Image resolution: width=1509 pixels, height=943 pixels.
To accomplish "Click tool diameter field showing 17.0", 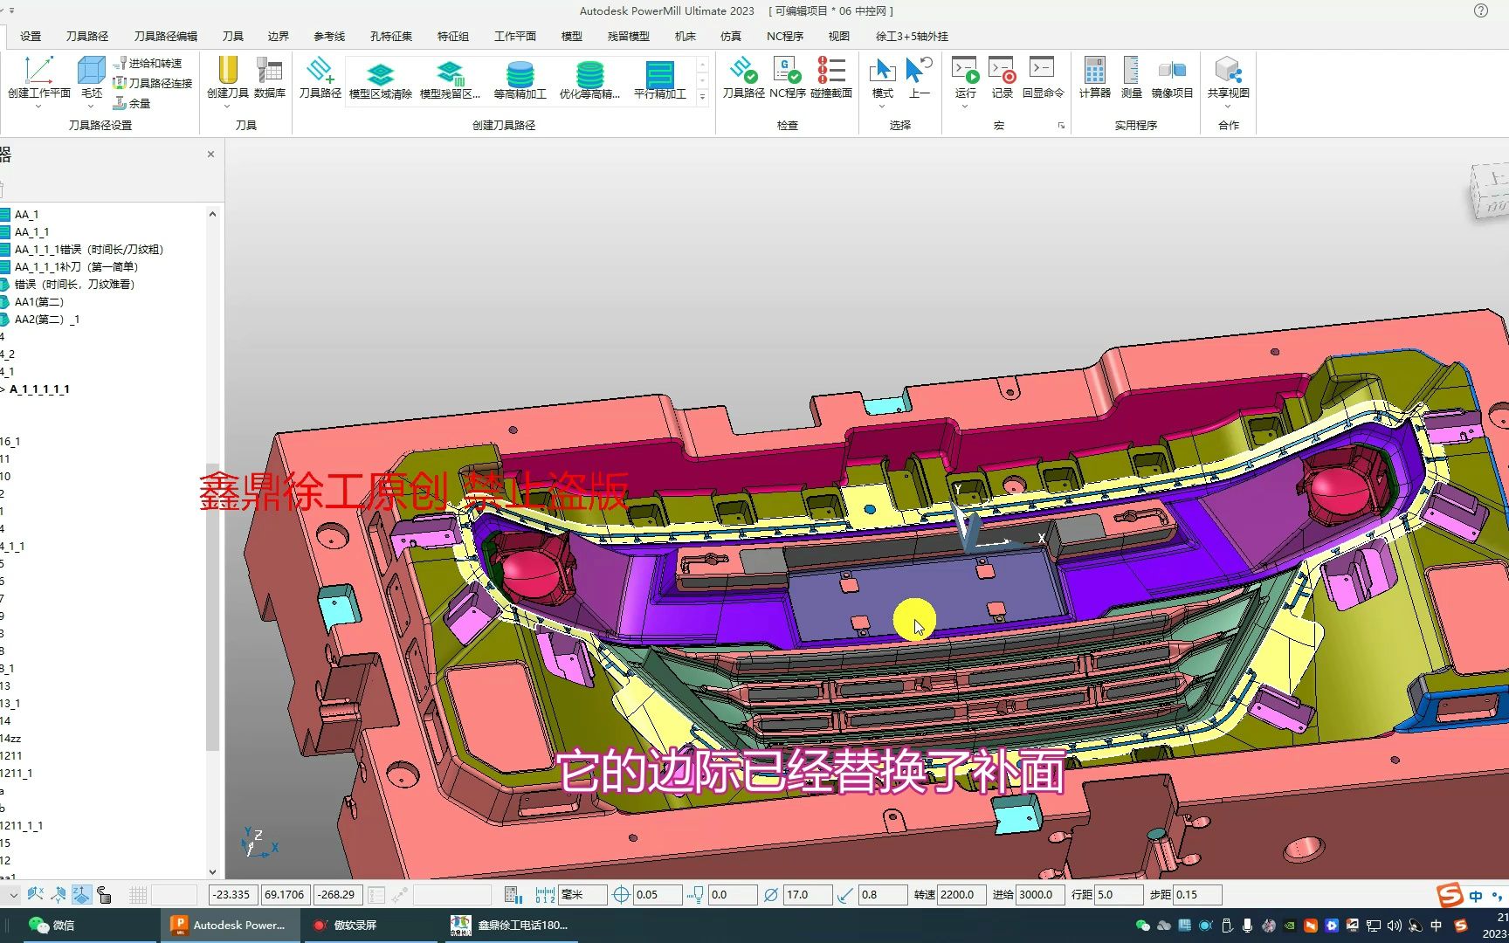I will coord(808,894).
